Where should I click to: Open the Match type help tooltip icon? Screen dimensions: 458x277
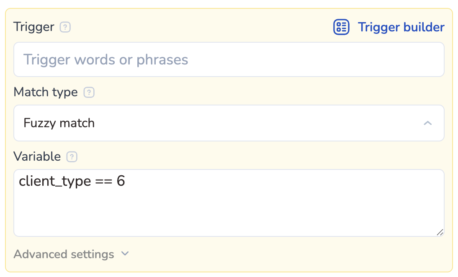tap(89, 92)
